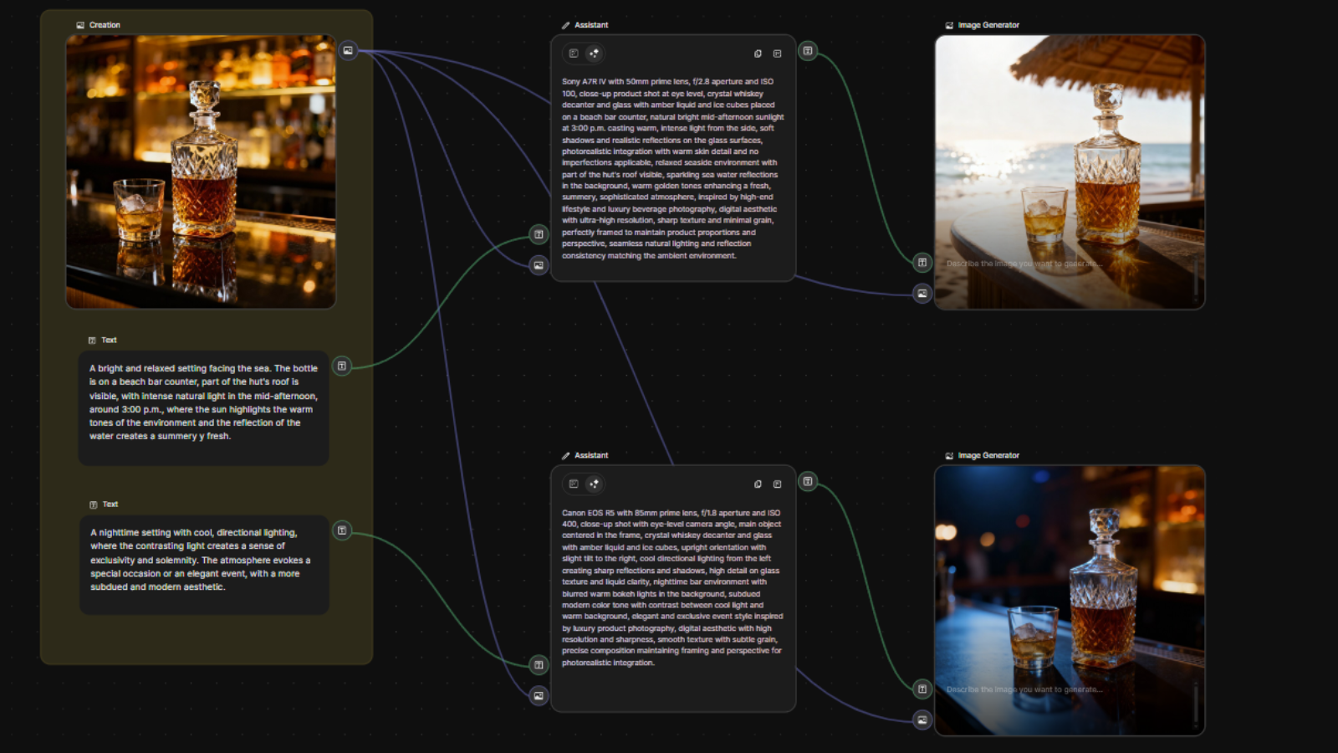Toggle the green output port on the bottom Assistant card
Screen dimensions: 1338x753
coord(807,481)
